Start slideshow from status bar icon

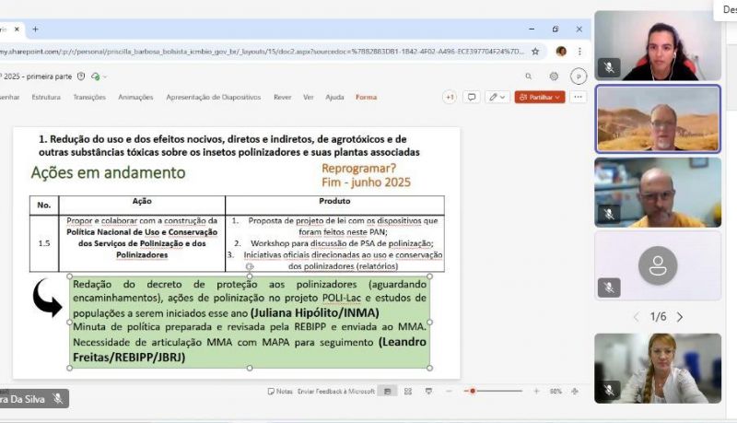[x=429, y=392]
